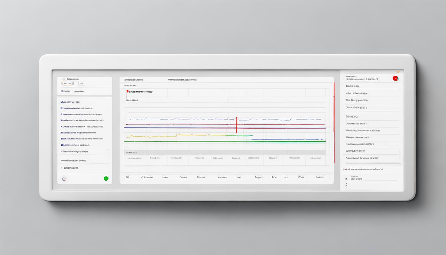Click the last entry in the chart's bottom row
The width and height of the screenshot is (446, 255).
320,177
